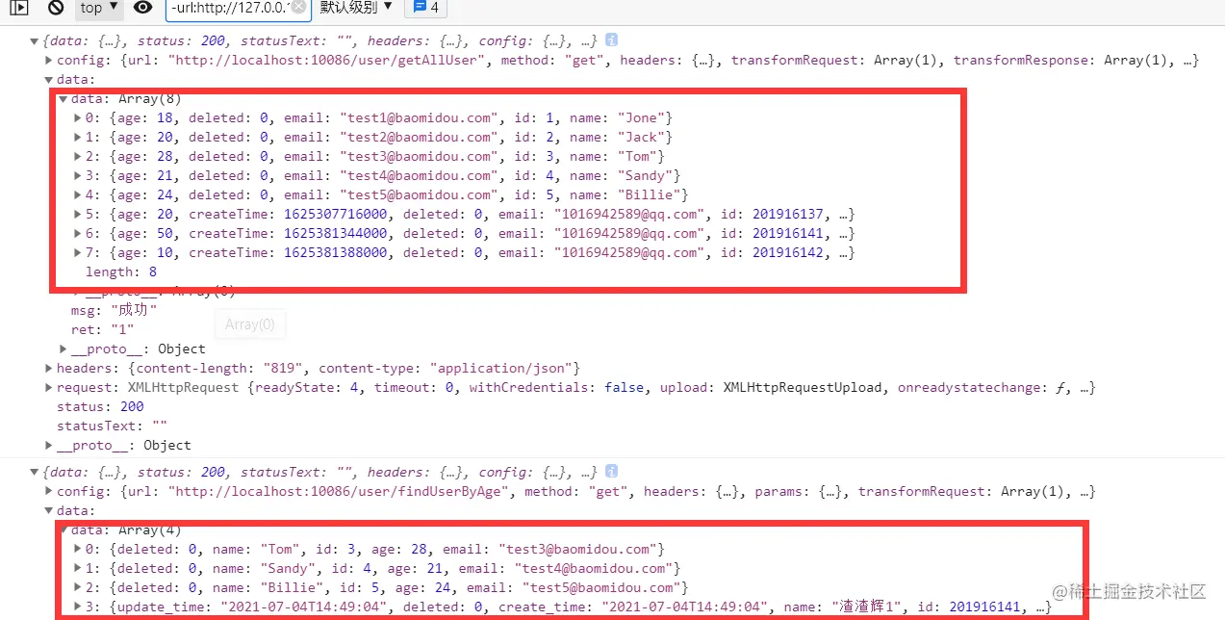The image size is (1225, 620).
Task: Expand item 0 with name "Jone"
Action: (79, 117)
